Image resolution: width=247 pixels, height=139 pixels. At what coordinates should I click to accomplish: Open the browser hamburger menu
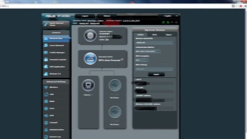pyautogui.click(x=245, y=6)
